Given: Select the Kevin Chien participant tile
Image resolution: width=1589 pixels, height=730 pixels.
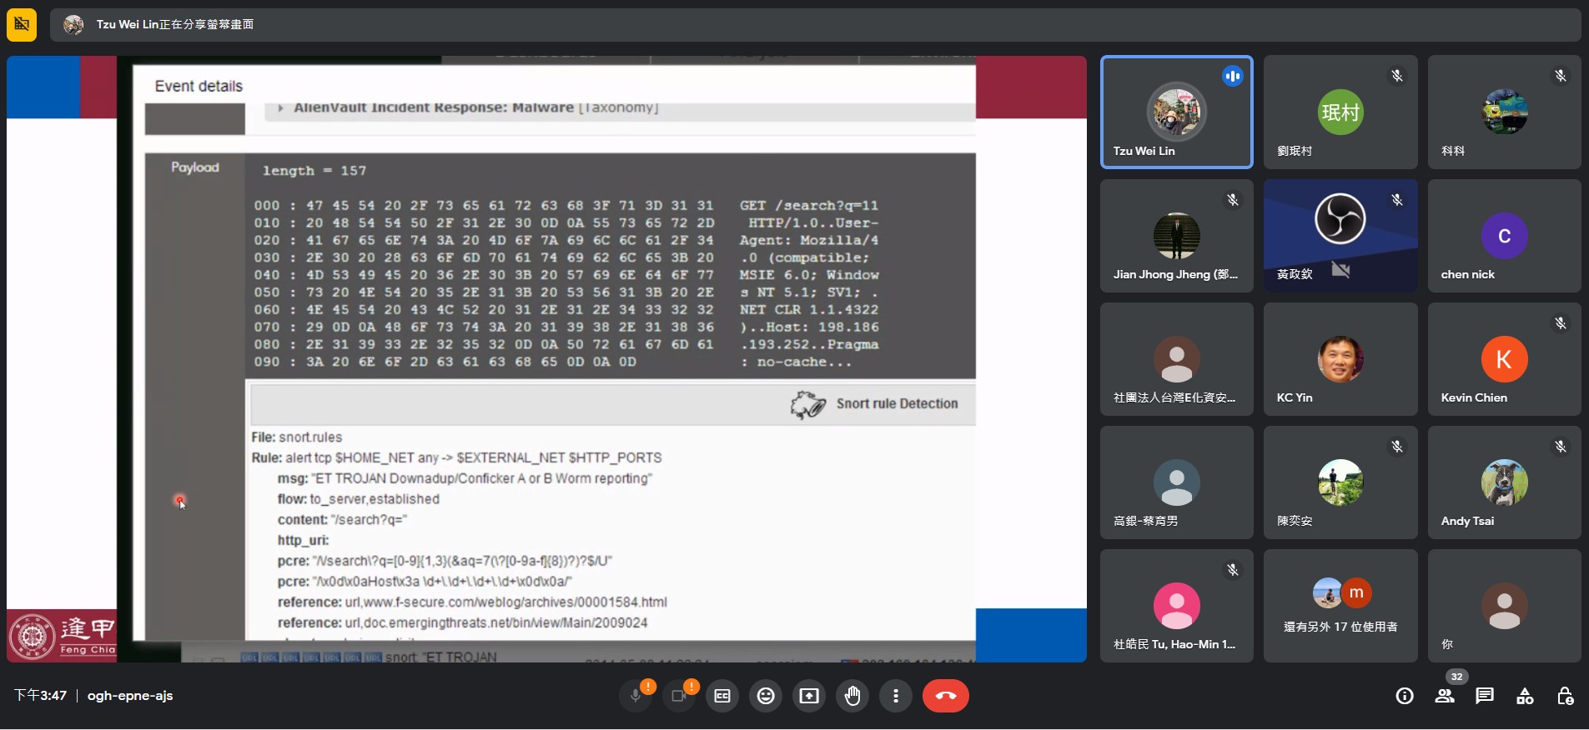Looking at the screenshot, I should [x=1504, y=359].
